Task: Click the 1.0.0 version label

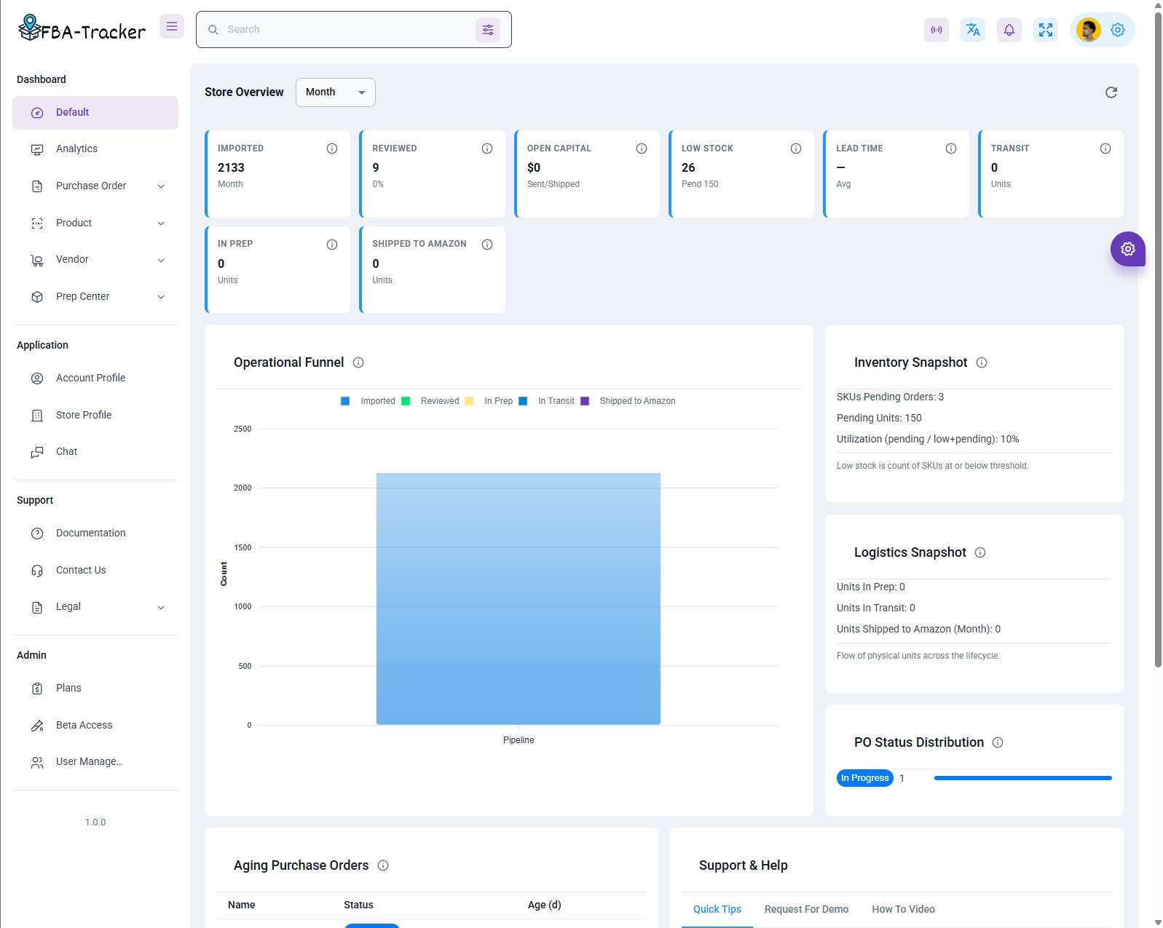Action: click(95, 822)
